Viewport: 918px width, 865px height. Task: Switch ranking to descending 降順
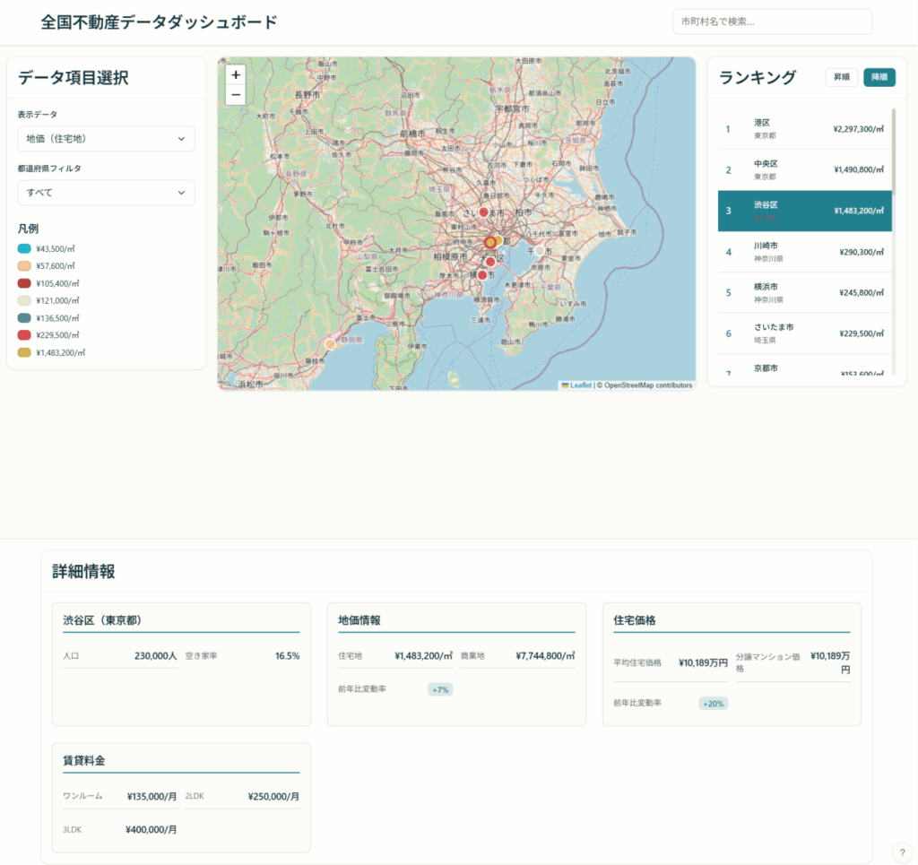(x=879, y=78)
